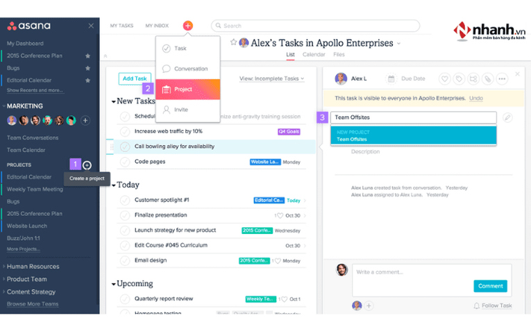This screenshot has width=531, height=332.
Task: Open View: Incomplete Tasks dropdown
Action: 271,78
